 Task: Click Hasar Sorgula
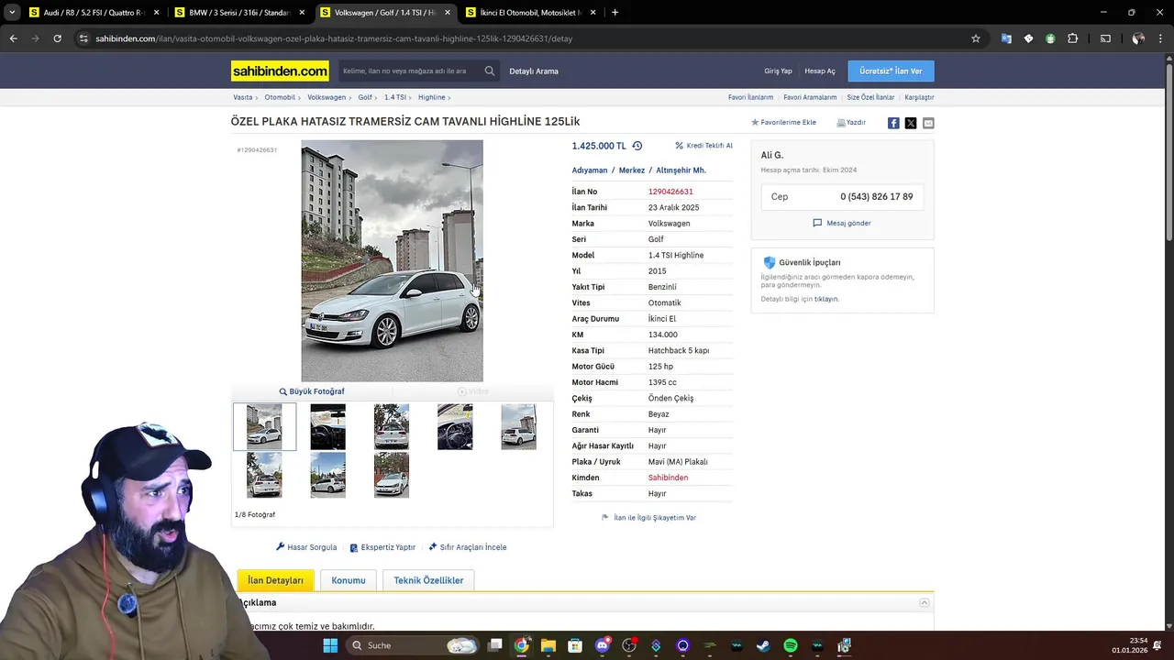point(306,547)
